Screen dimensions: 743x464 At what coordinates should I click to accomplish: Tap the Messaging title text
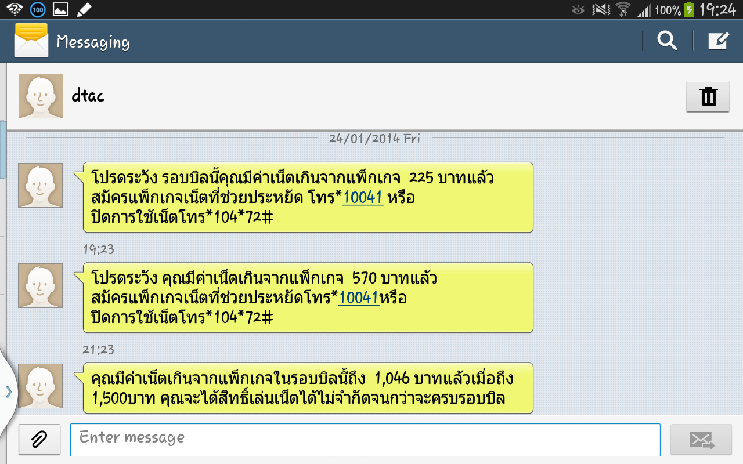pos(93,42)
